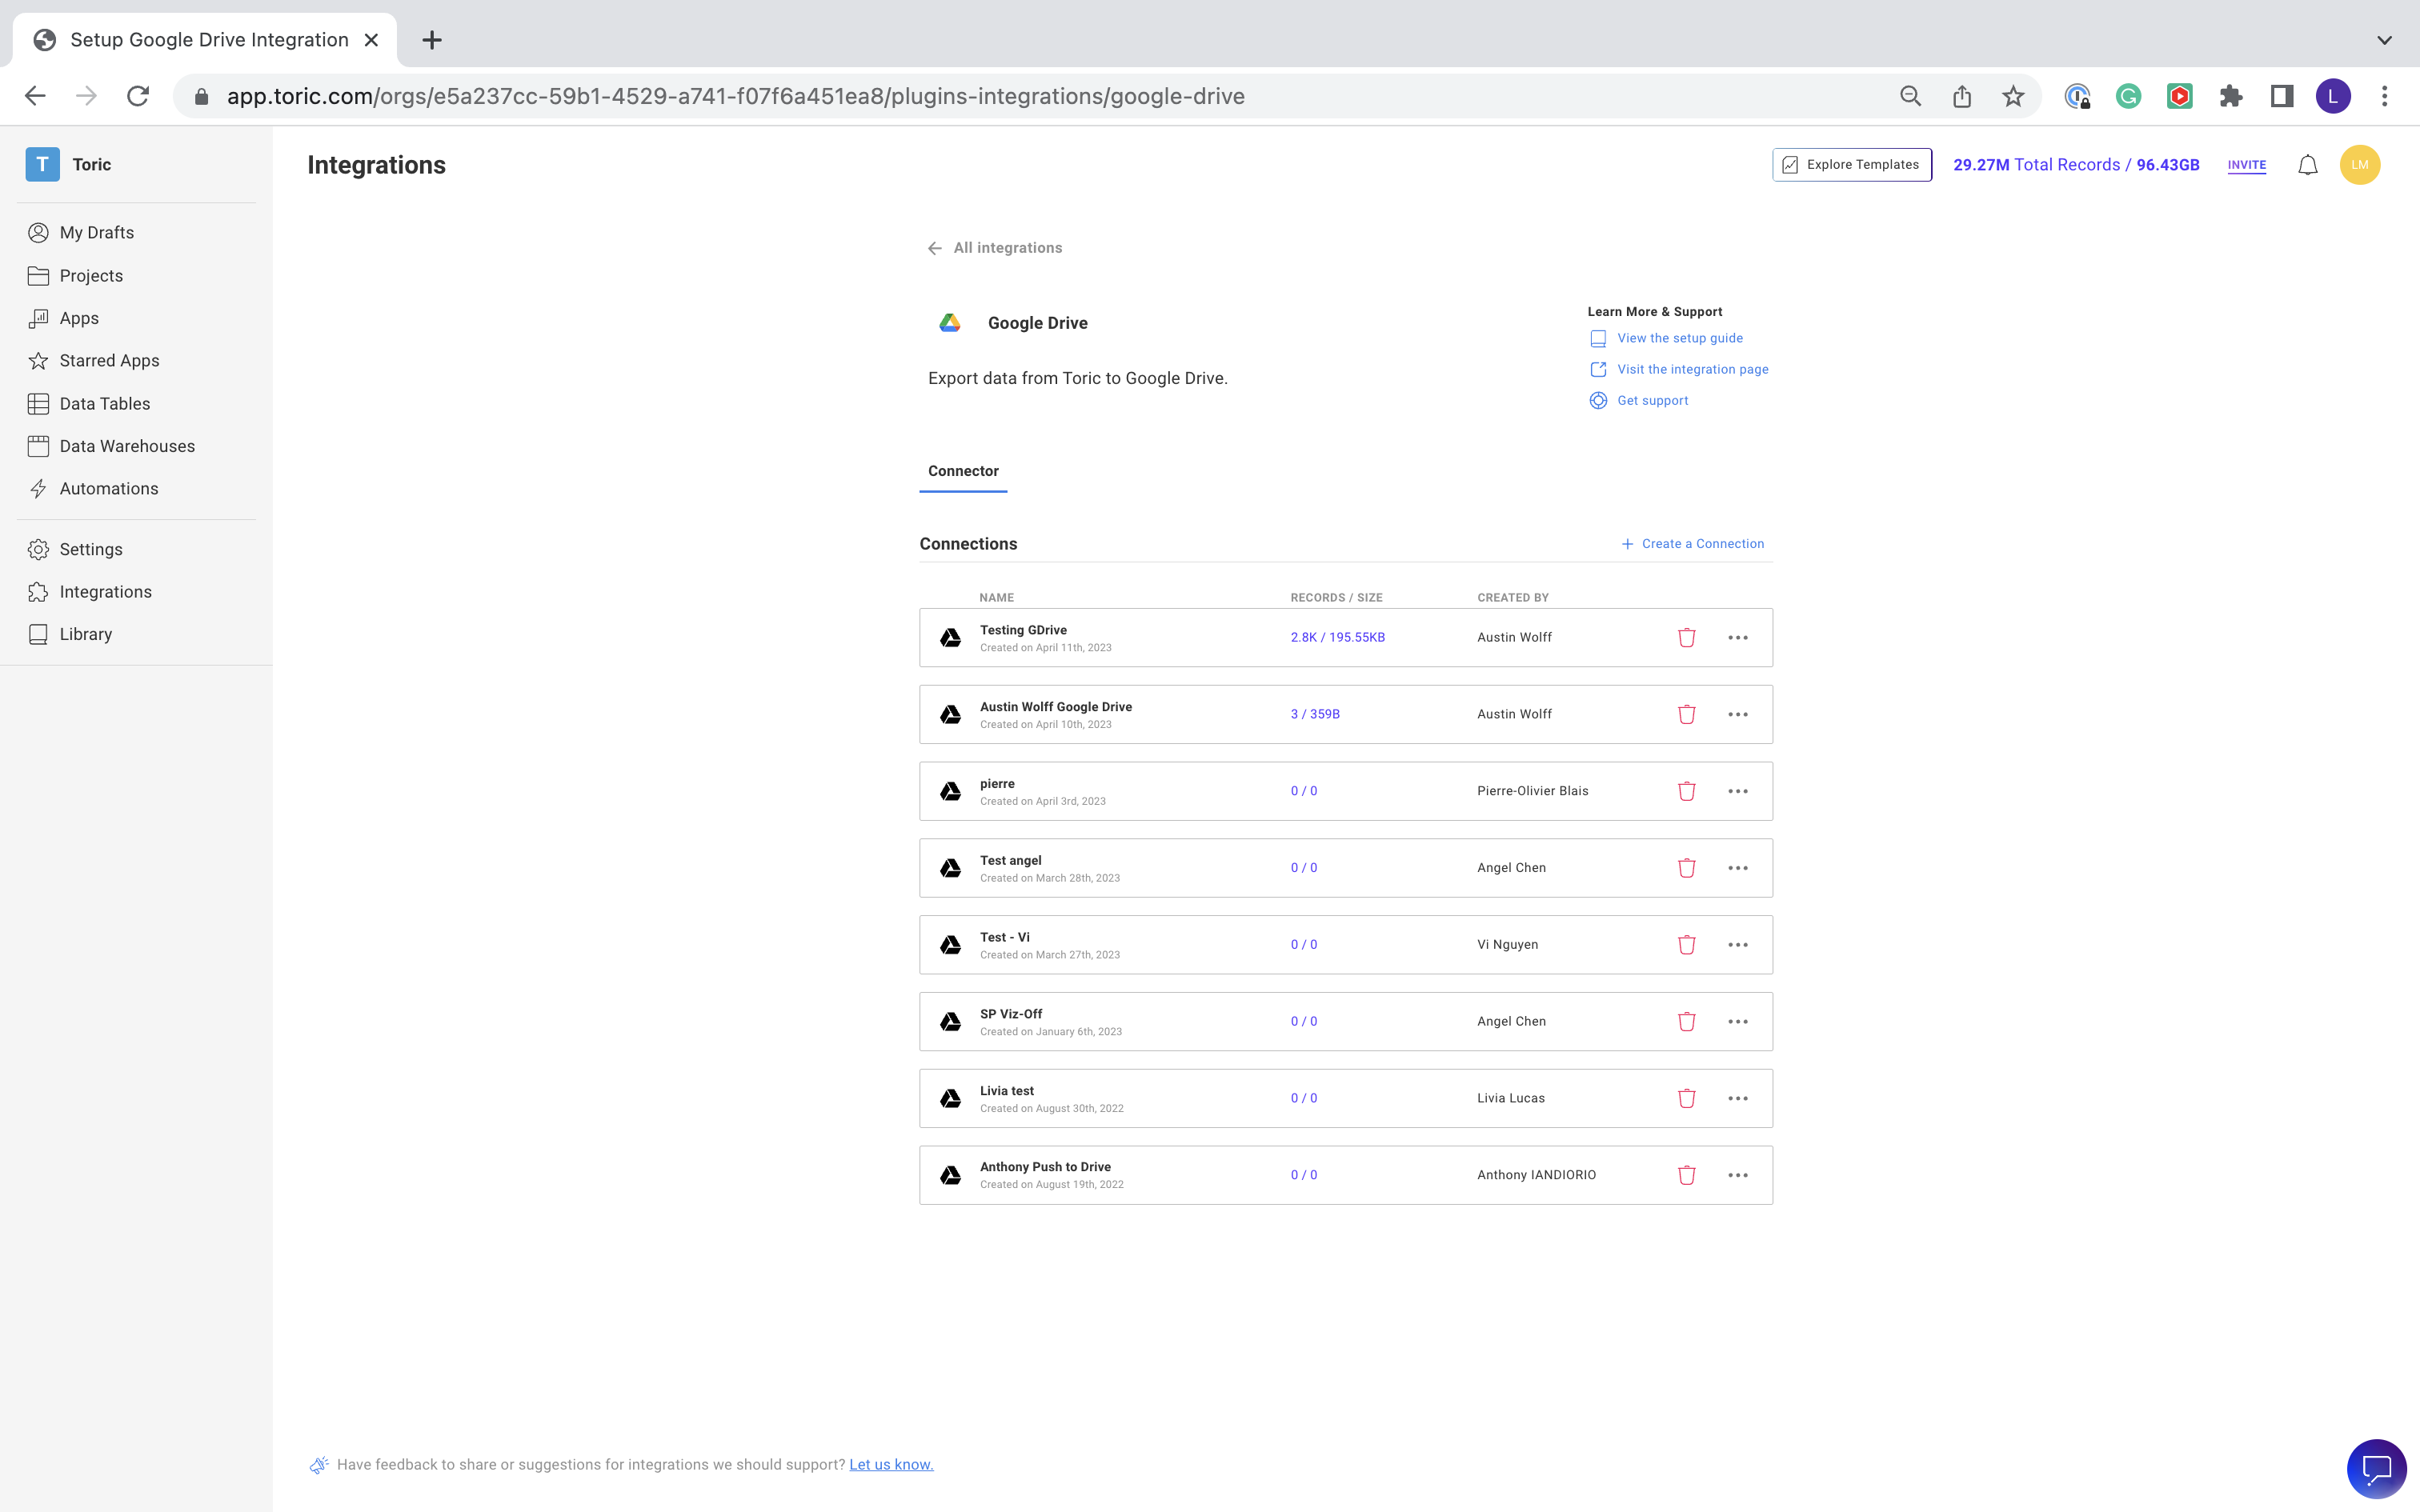The height and width of the screenshot is (1512, 2420).
Task: Go back to All integrations
Action: (994, 248)
